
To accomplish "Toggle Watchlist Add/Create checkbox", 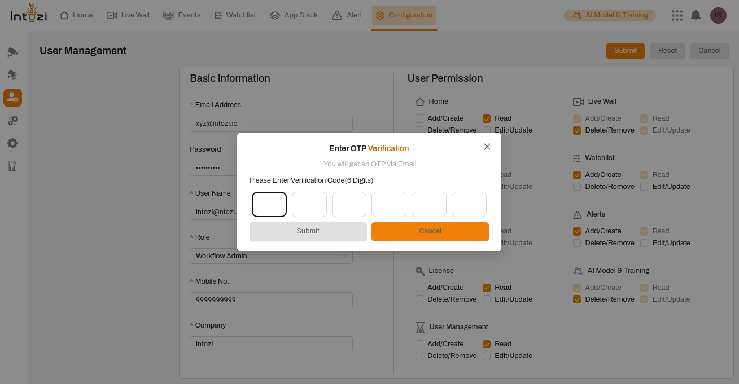I will (577, 175).
